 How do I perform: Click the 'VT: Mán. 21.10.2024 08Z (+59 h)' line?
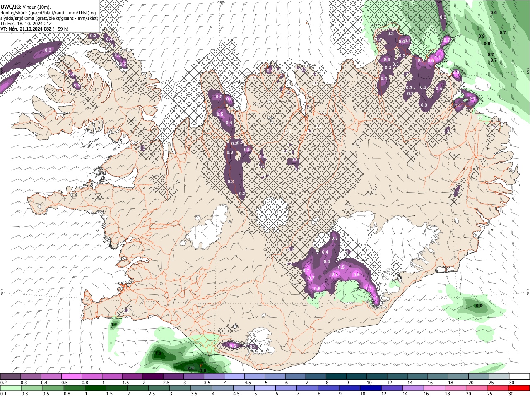click(x=34, y=29)
